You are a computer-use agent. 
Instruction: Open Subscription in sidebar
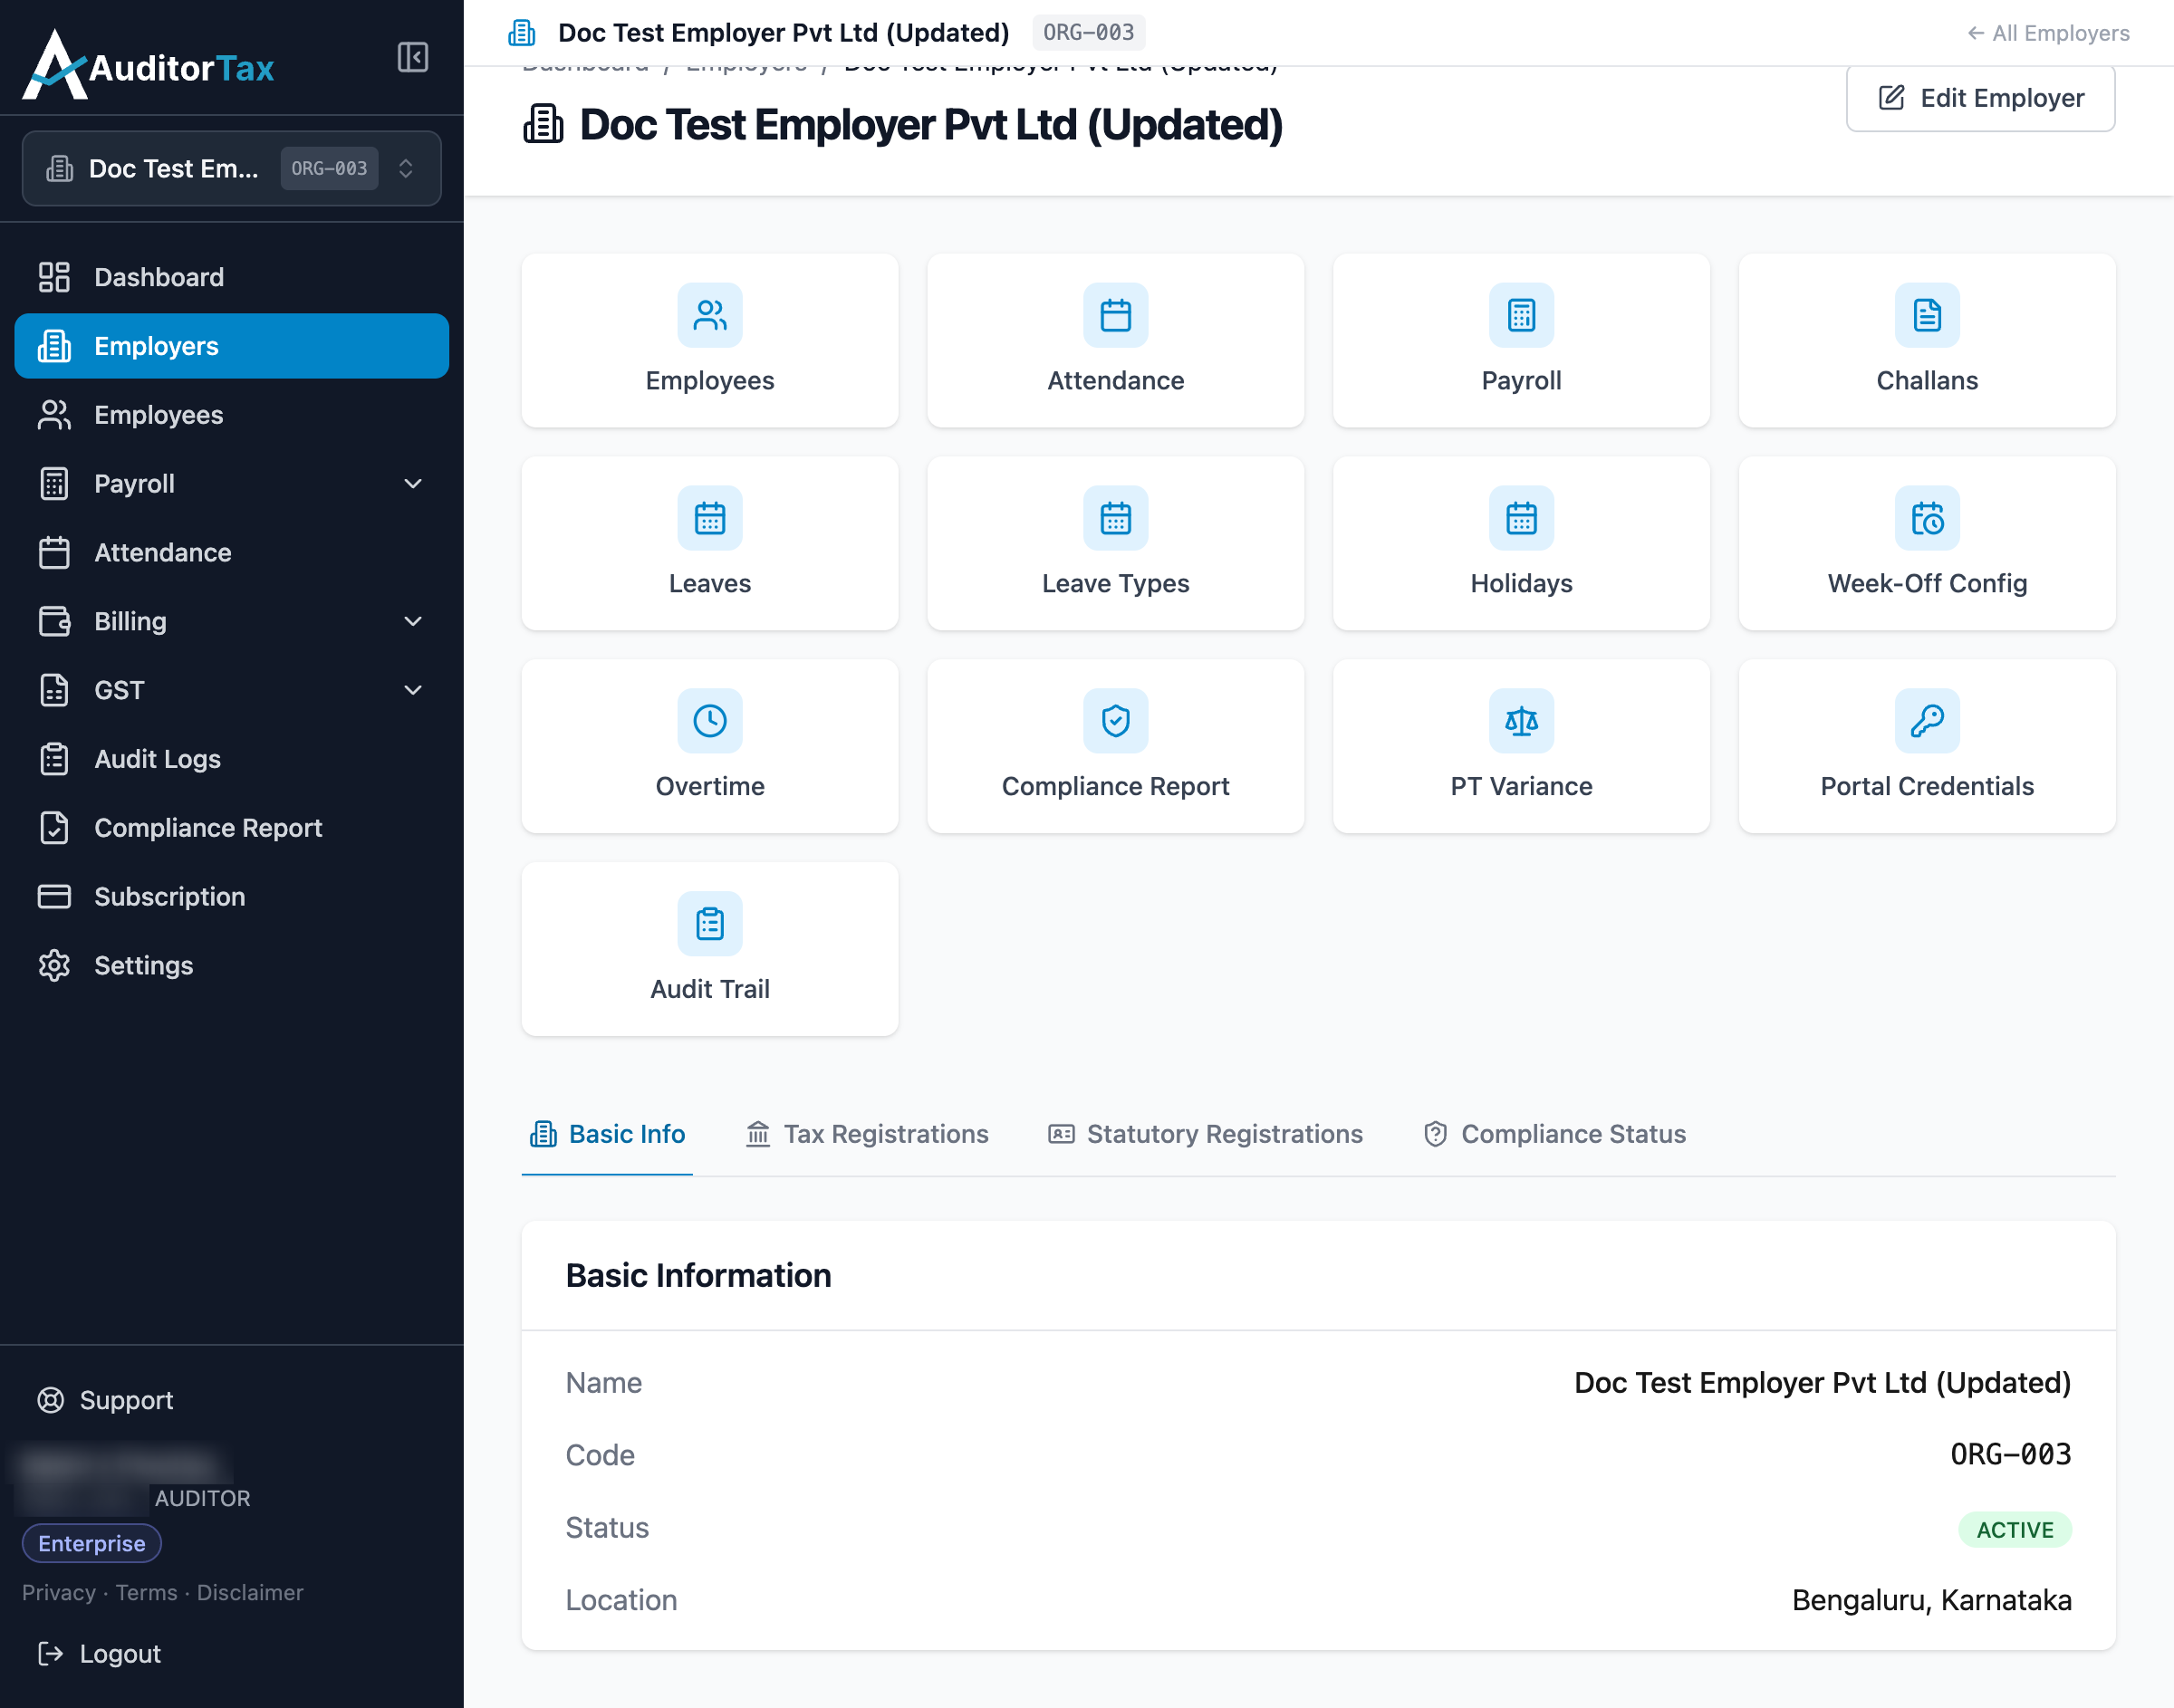(x=231, y=897)
